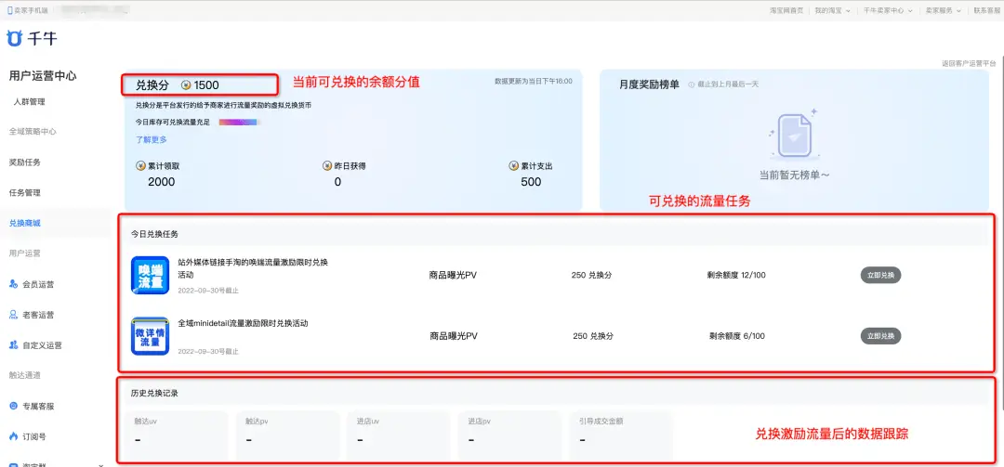Click 累计支出 value 500
The height and width of the screenshot is (467, 1004).
point(531,182)
